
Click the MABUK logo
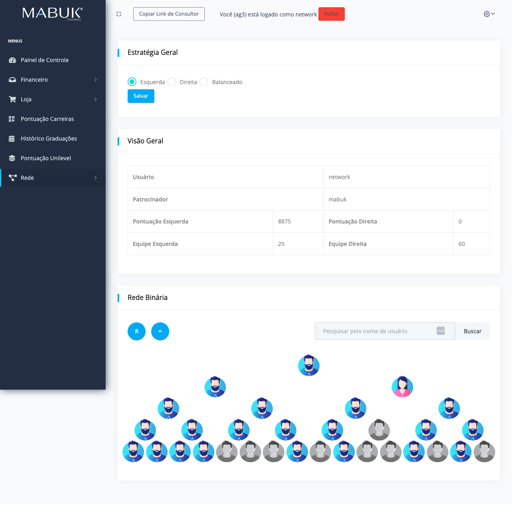coord(52,14)
